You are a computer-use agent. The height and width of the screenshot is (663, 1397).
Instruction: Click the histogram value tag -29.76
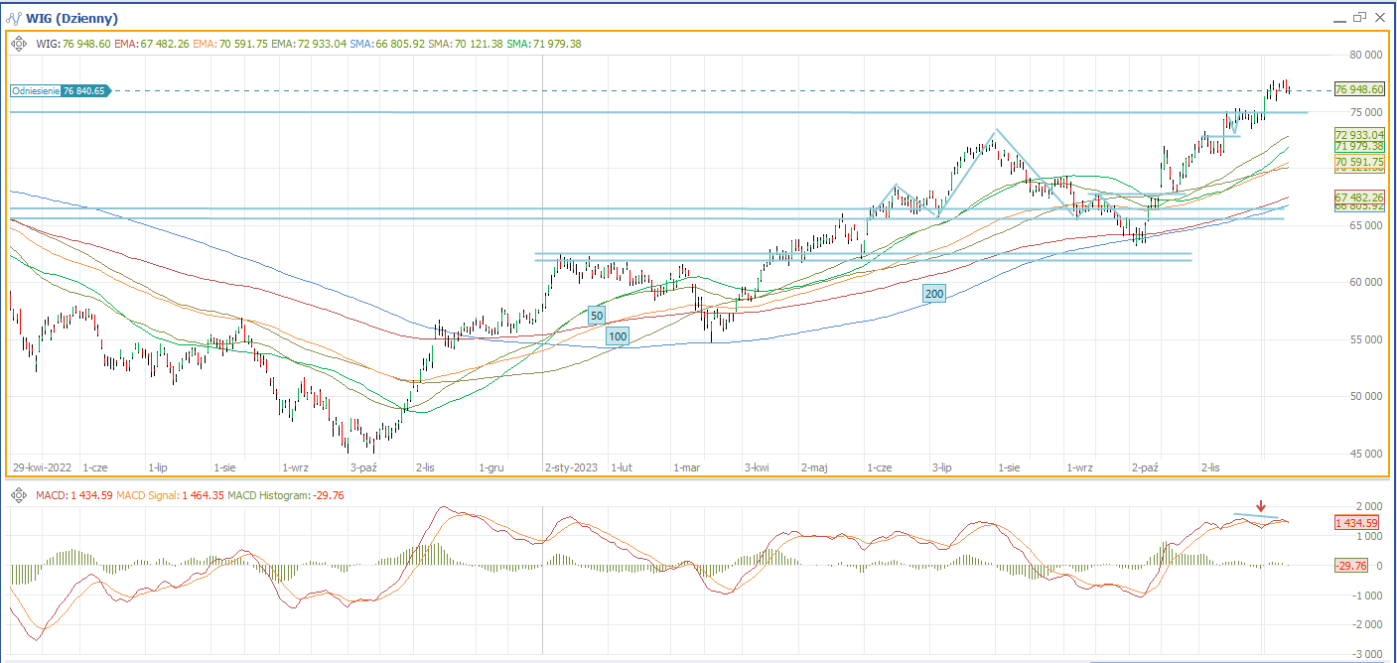[x=1351, y=565]
